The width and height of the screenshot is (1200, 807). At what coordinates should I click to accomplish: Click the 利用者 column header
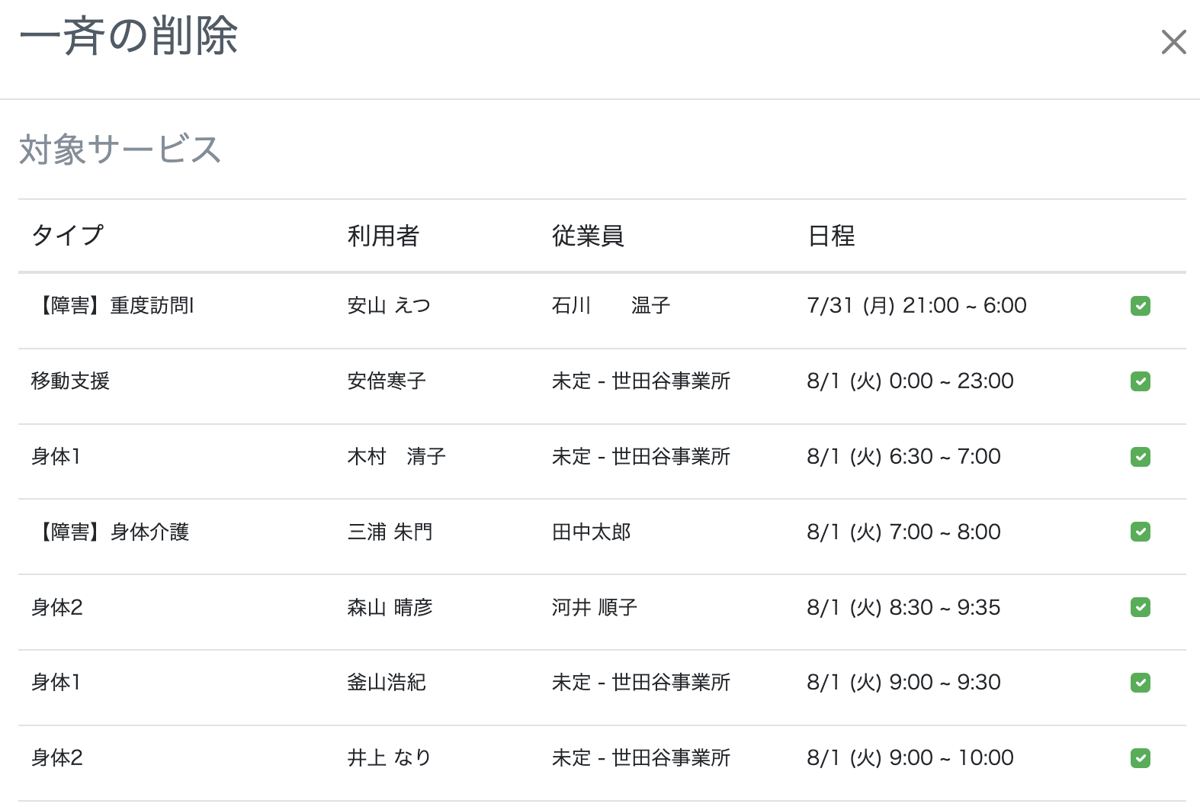click(383, 236)
